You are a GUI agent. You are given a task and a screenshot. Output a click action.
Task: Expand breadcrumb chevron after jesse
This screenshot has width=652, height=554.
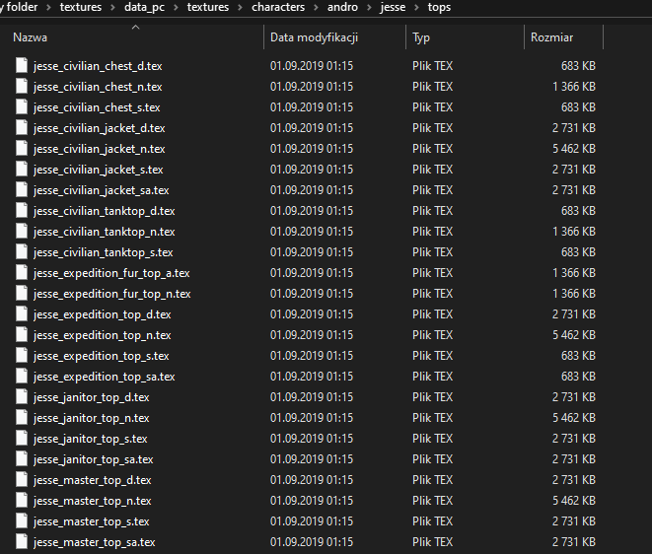tap(416, 8)
